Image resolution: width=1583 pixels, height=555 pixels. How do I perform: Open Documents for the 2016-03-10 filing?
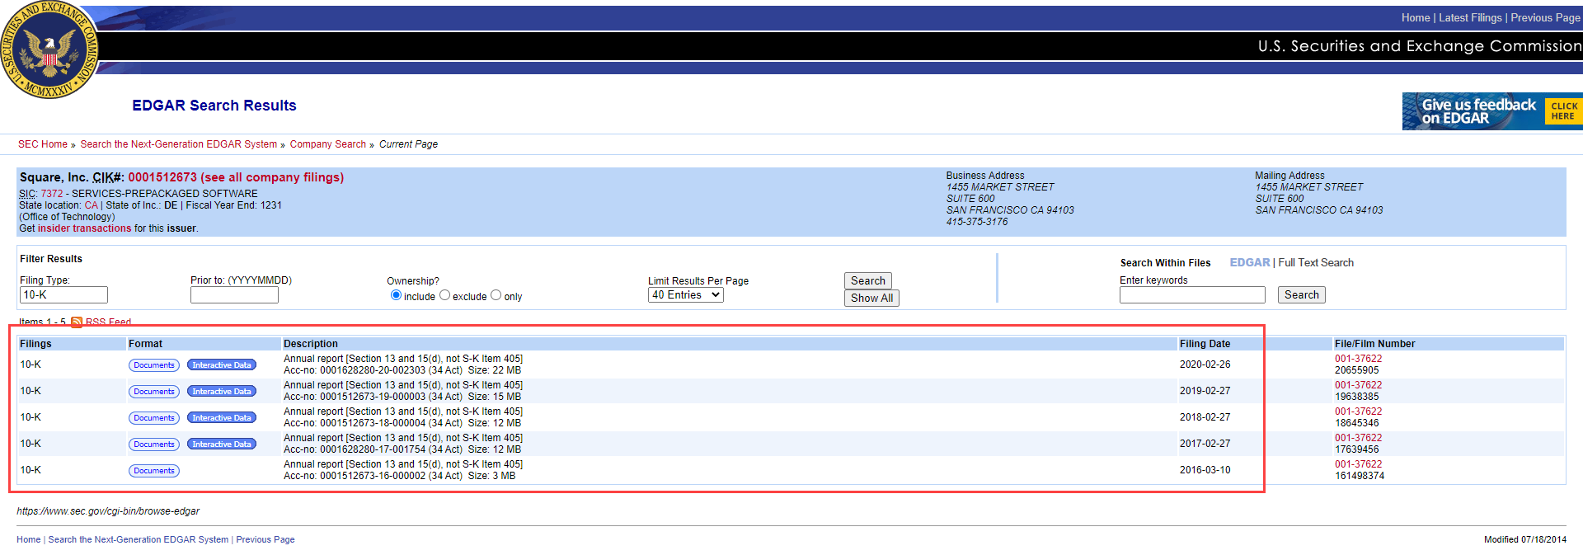tap(154, 471)
